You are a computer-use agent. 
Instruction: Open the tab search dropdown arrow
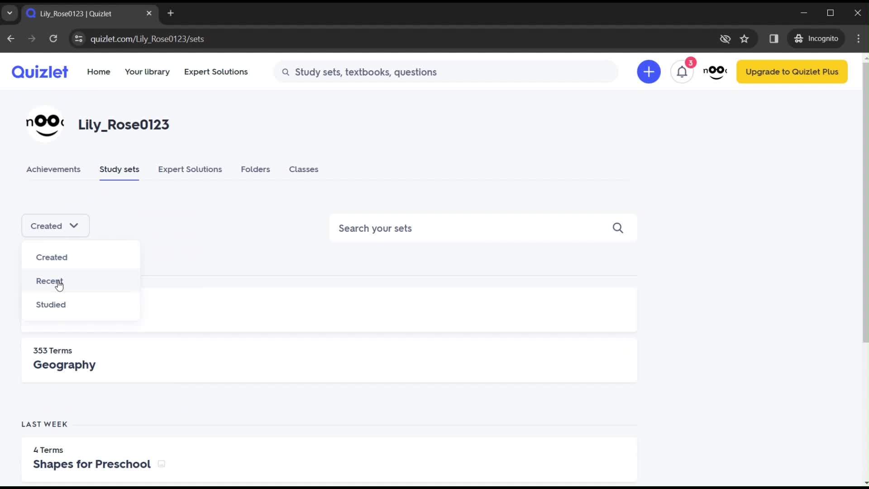point(10,13)
